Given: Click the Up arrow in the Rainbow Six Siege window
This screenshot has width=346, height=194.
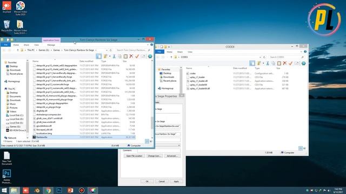Looking at the screenshot, I should [18, 50].
